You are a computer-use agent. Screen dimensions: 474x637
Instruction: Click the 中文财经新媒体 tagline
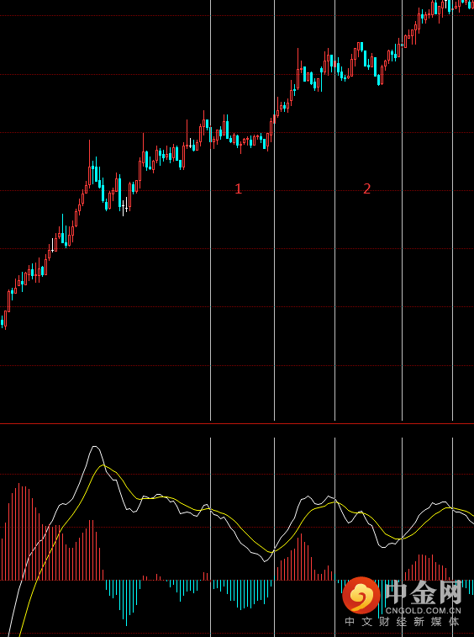[x=403, y=622]
